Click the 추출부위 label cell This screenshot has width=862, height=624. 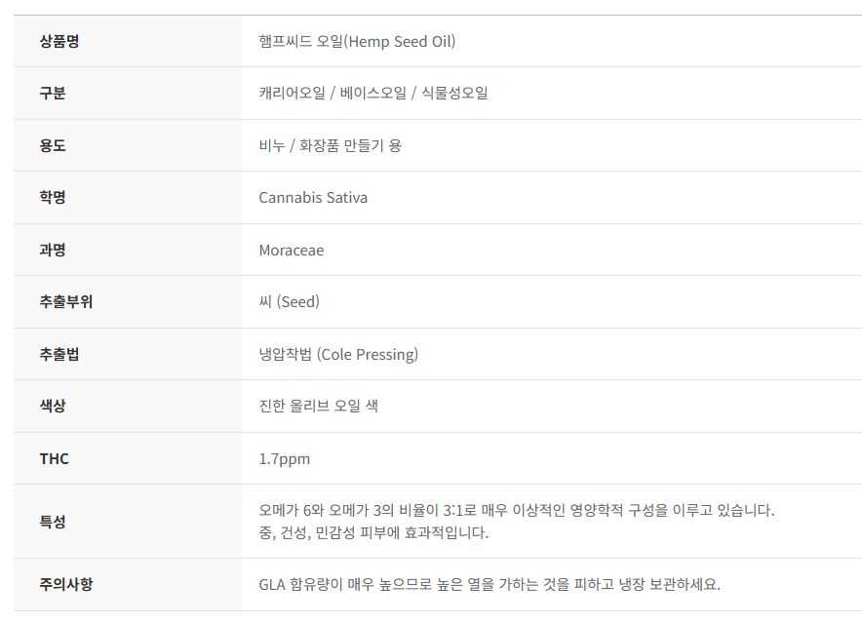click(x=65, y=302)
